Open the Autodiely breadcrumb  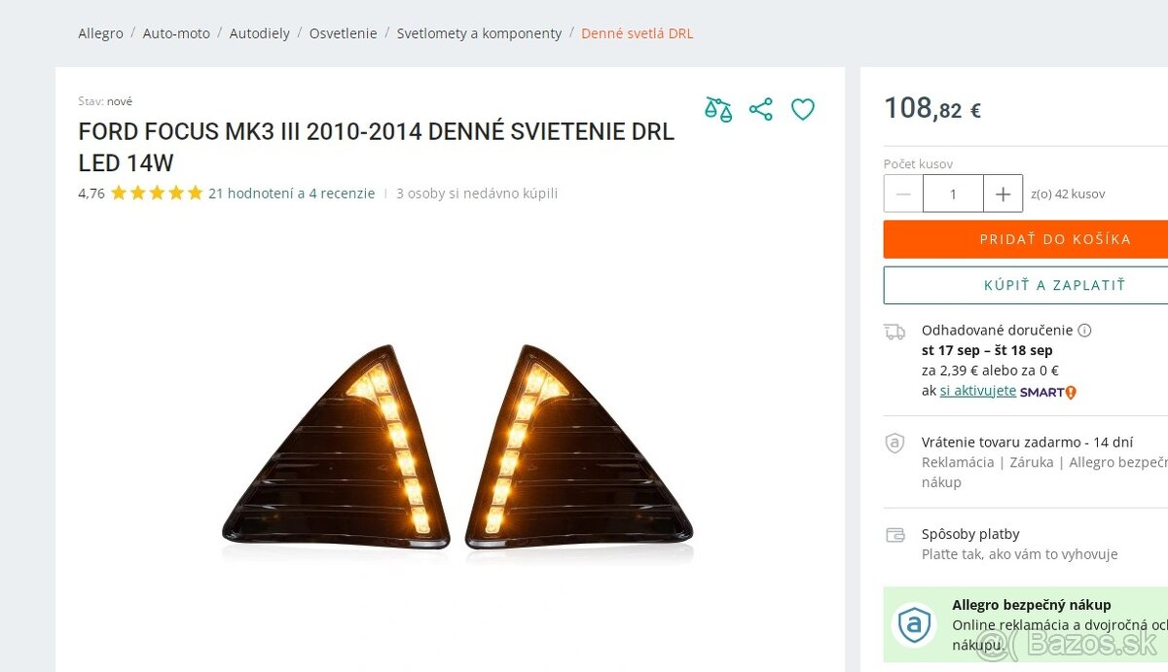[x=260, y=33]
